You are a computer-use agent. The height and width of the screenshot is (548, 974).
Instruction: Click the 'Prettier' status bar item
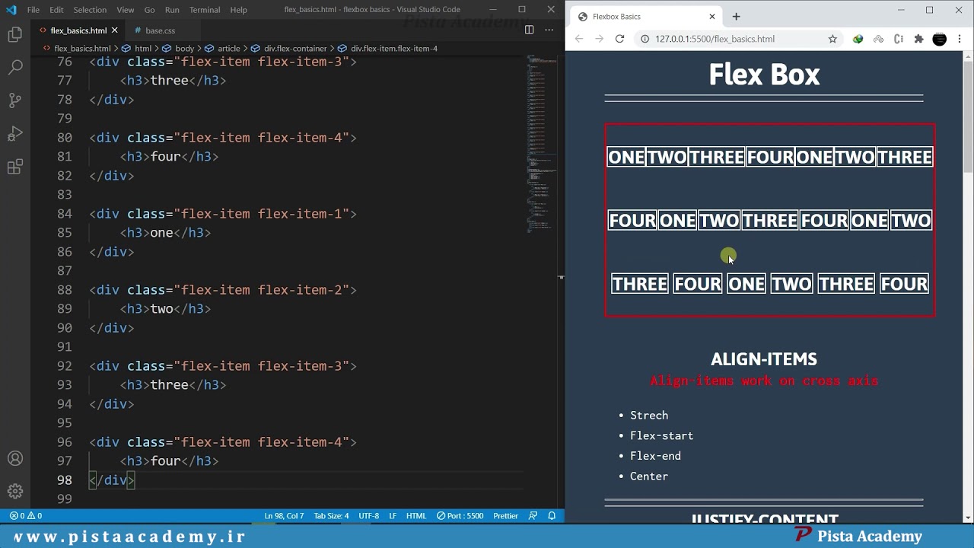point(505,515)
